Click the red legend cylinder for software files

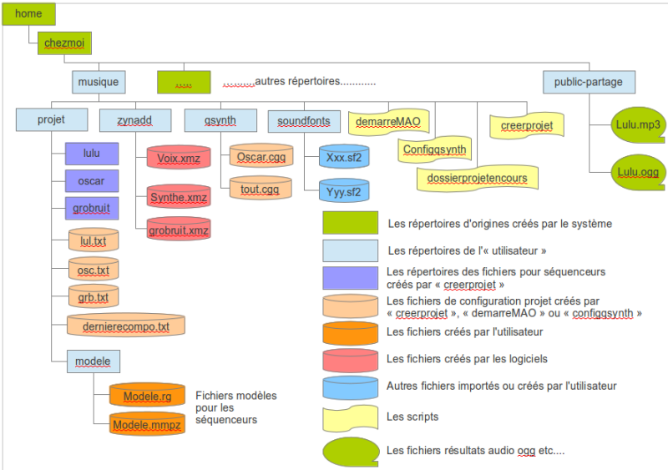click(350, 361)
